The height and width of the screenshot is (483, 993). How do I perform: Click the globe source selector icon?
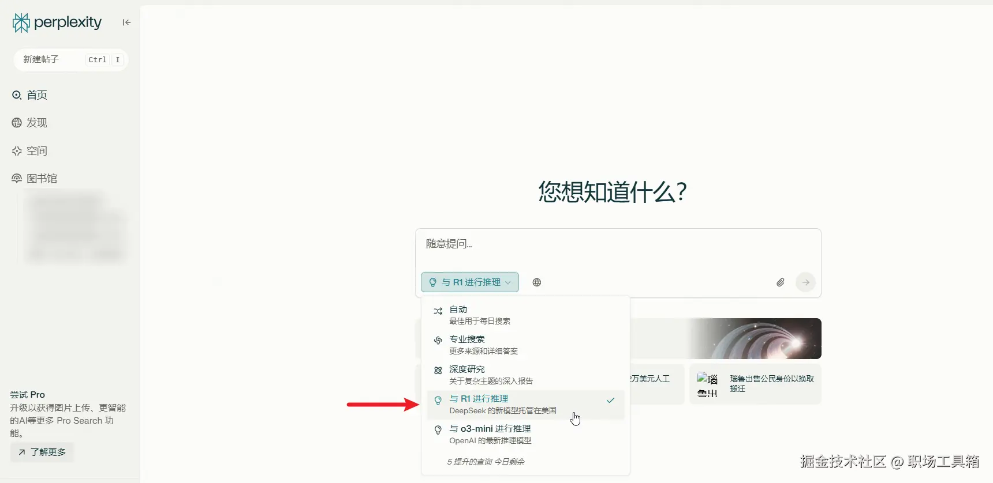[x=537, y=282]
